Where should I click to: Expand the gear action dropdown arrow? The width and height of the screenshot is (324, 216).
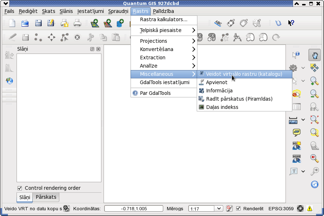pyautogui.click(x=303, y=68)
